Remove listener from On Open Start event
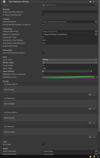 pyautogui.click(x=93, y=95)
